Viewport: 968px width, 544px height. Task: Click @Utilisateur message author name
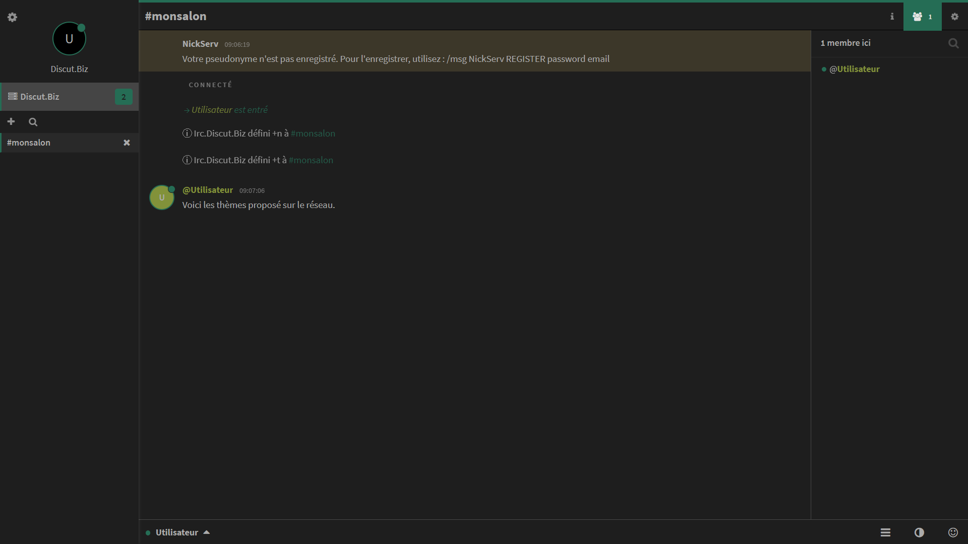coord(207,190)
